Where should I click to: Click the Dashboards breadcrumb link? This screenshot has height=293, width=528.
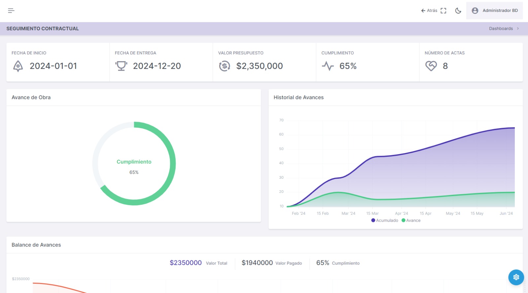(501, 29)
